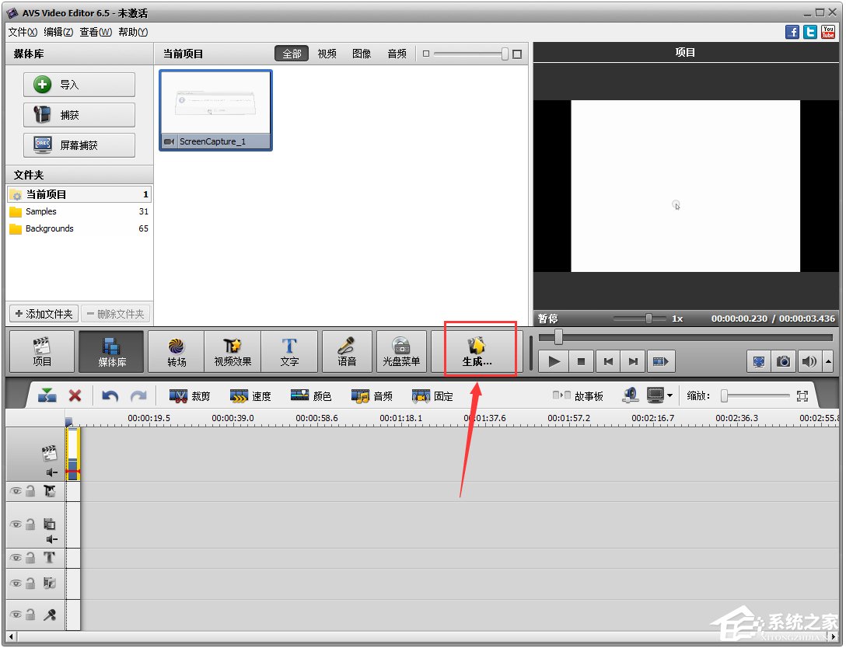846x648 pixels.
Task: Lock the video overlay track
Action: point(31,524)
